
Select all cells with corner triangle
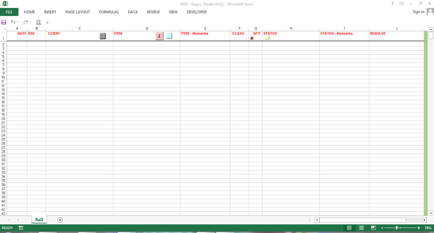pyautogui.click(x=3, y=29)
